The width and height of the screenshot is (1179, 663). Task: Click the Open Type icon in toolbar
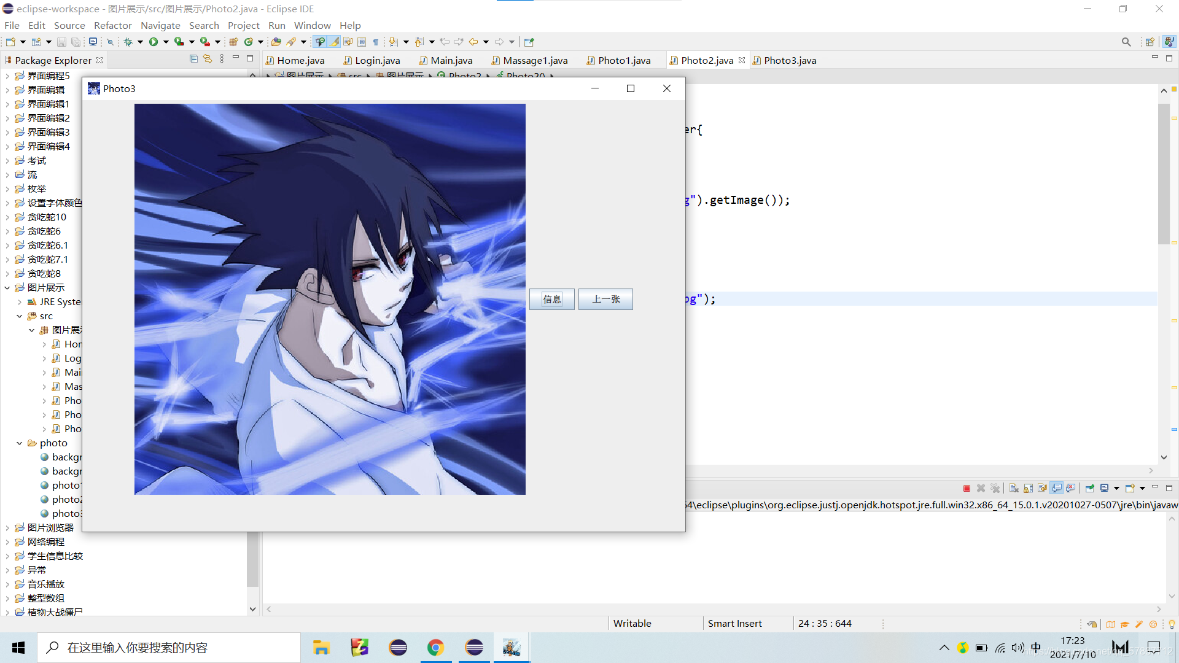click(x=276, y=42)
